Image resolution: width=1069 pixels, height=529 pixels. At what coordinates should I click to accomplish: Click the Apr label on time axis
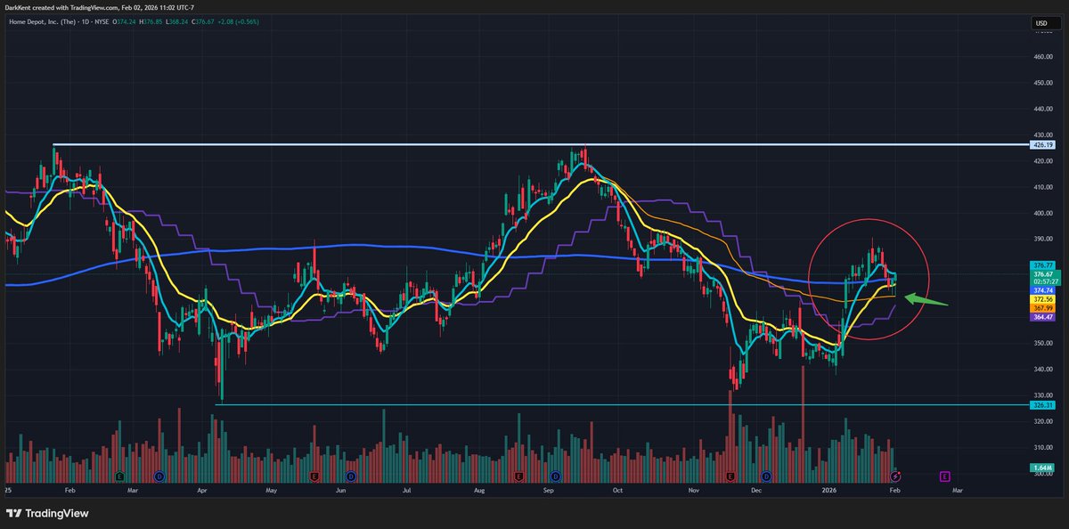201,490
